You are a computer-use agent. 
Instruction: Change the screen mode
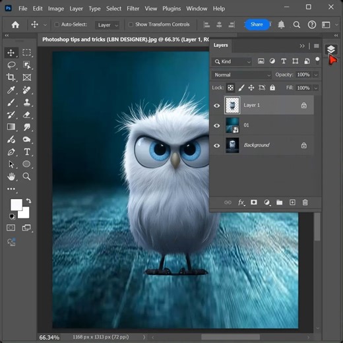(26, 228)
